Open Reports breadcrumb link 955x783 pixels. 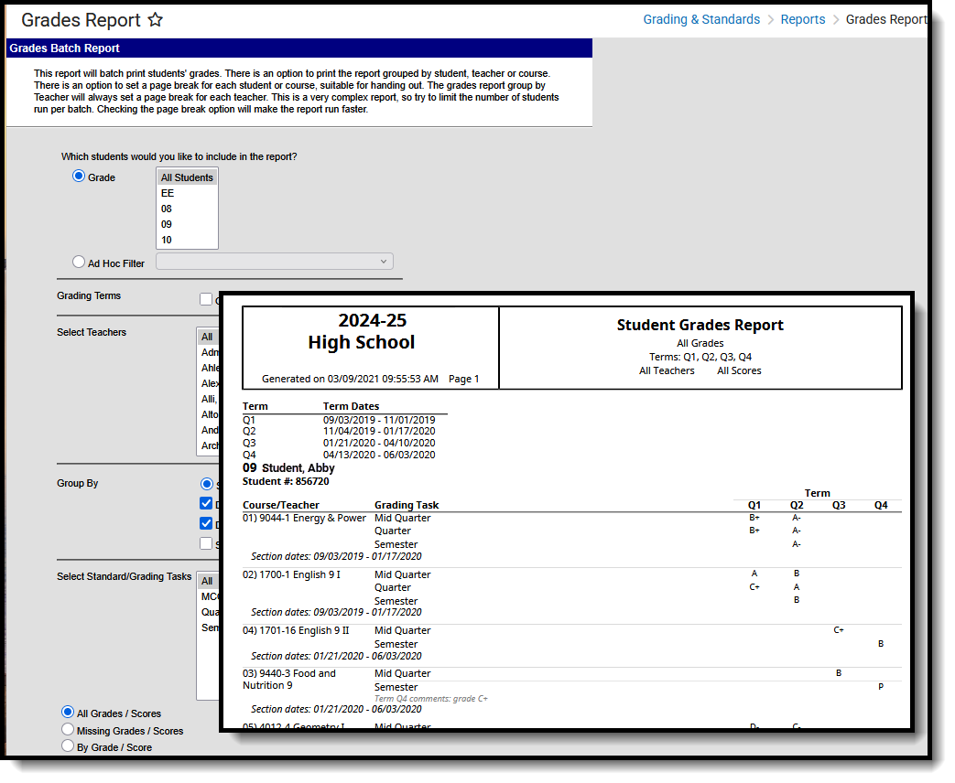pos(802,19)
